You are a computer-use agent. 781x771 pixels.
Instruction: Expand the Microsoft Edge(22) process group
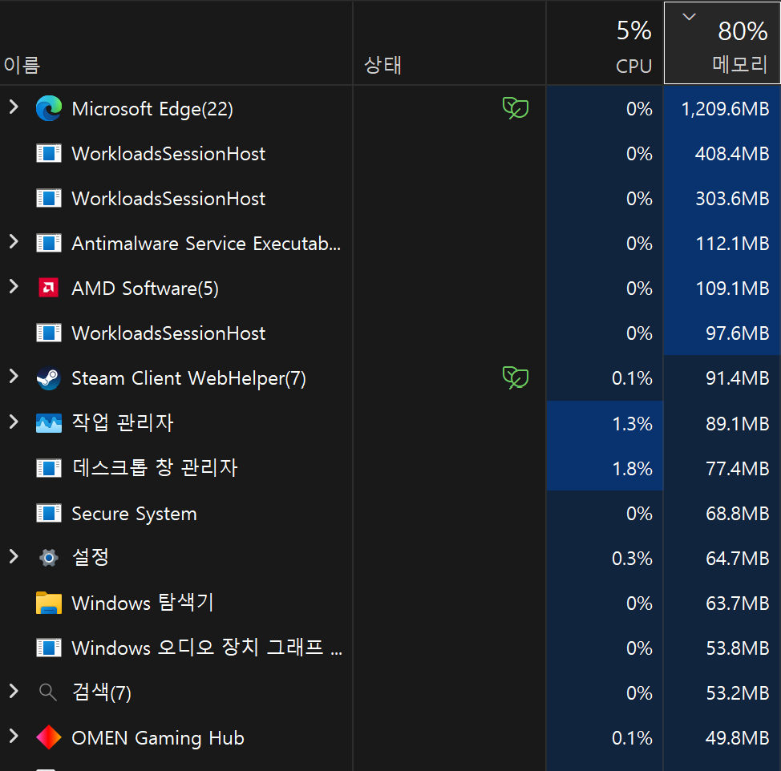click(14, 107)
